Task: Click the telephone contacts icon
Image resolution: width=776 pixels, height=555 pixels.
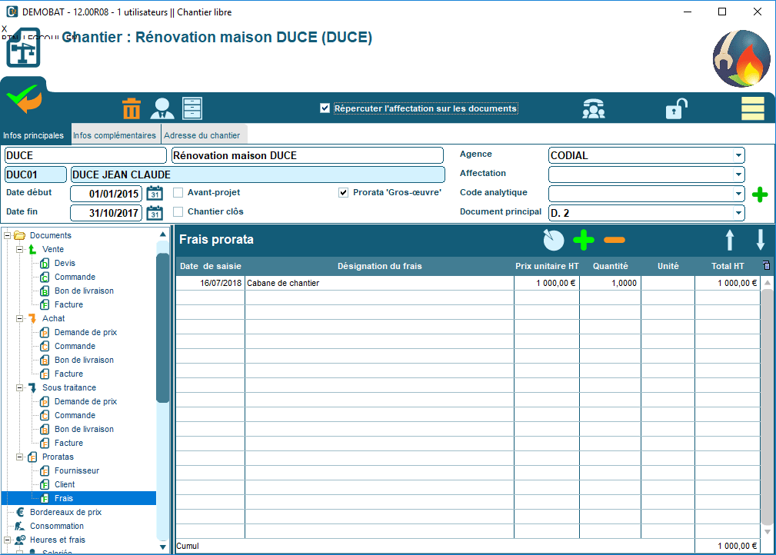Action: click(593, 109)
